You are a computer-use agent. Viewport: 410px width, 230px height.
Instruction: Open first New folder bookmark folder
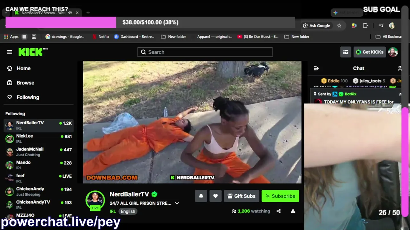(x=173, y=37)
